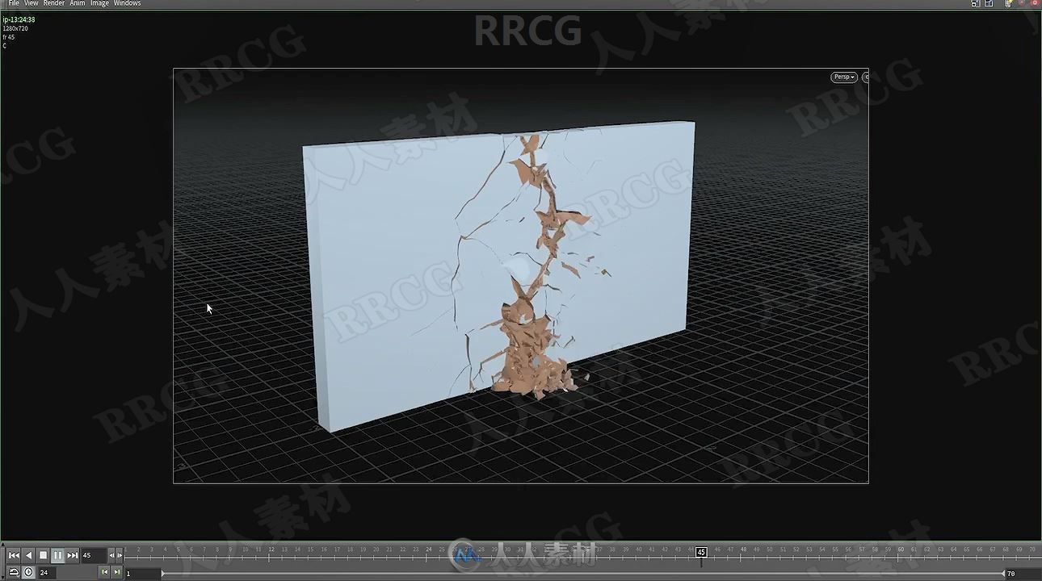Open the Image menu
Screen dimensions: 1042x581
[x=99, y=3]
